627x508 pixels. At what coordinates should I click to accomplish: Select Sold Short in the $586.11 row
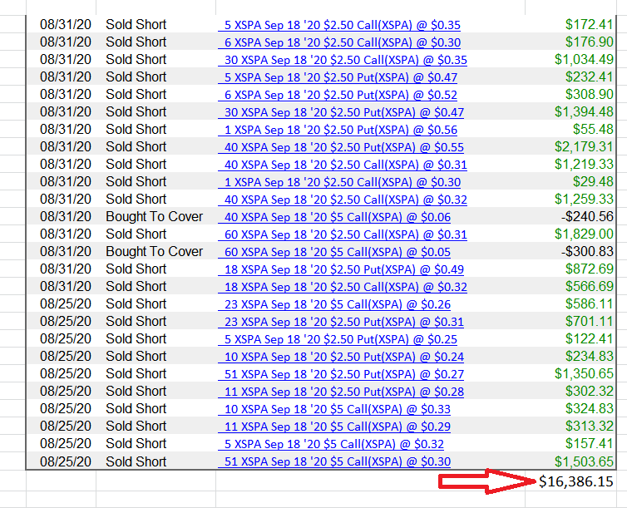coord(136,303)
